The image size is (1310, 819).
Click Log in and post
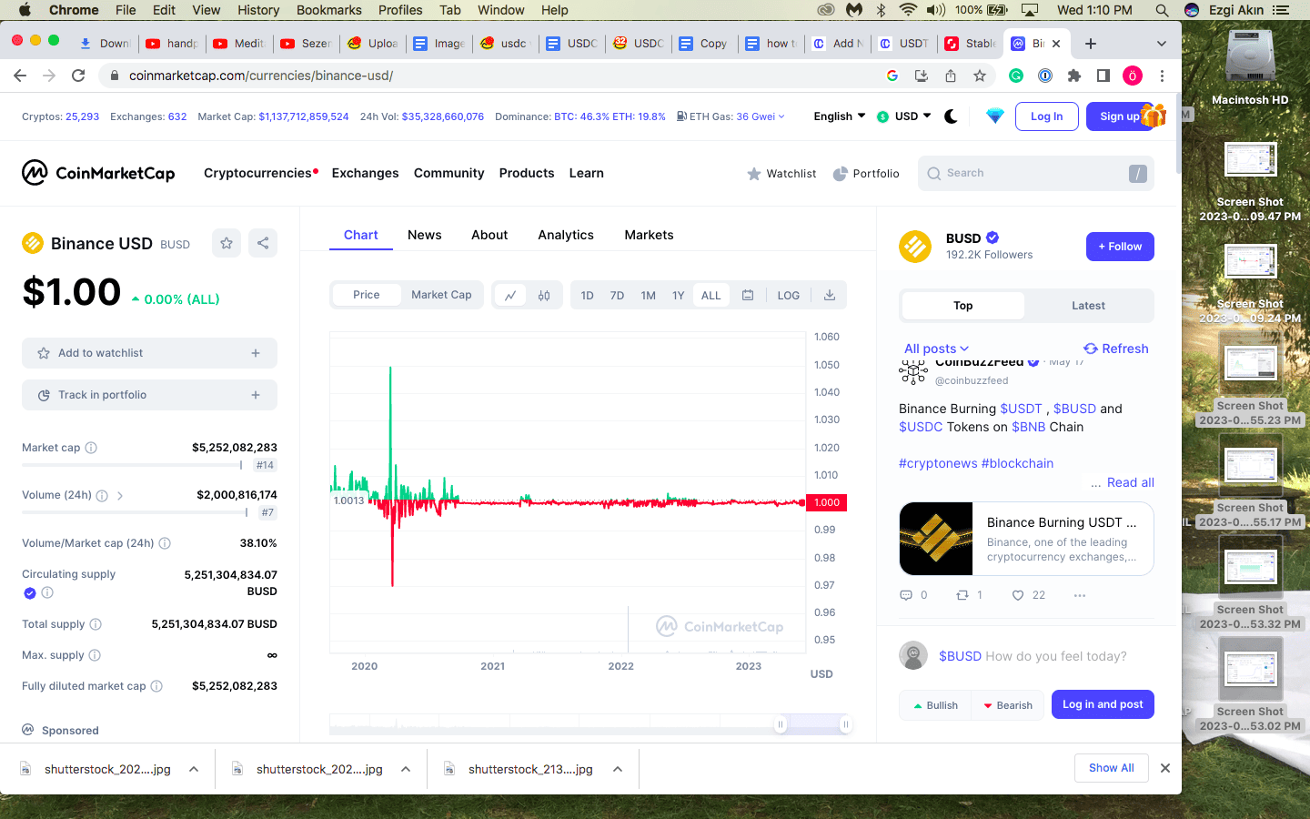tap(1103, 704)
